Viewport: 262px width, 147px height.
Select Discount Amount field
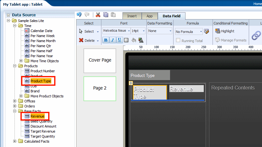pos(43,126)
